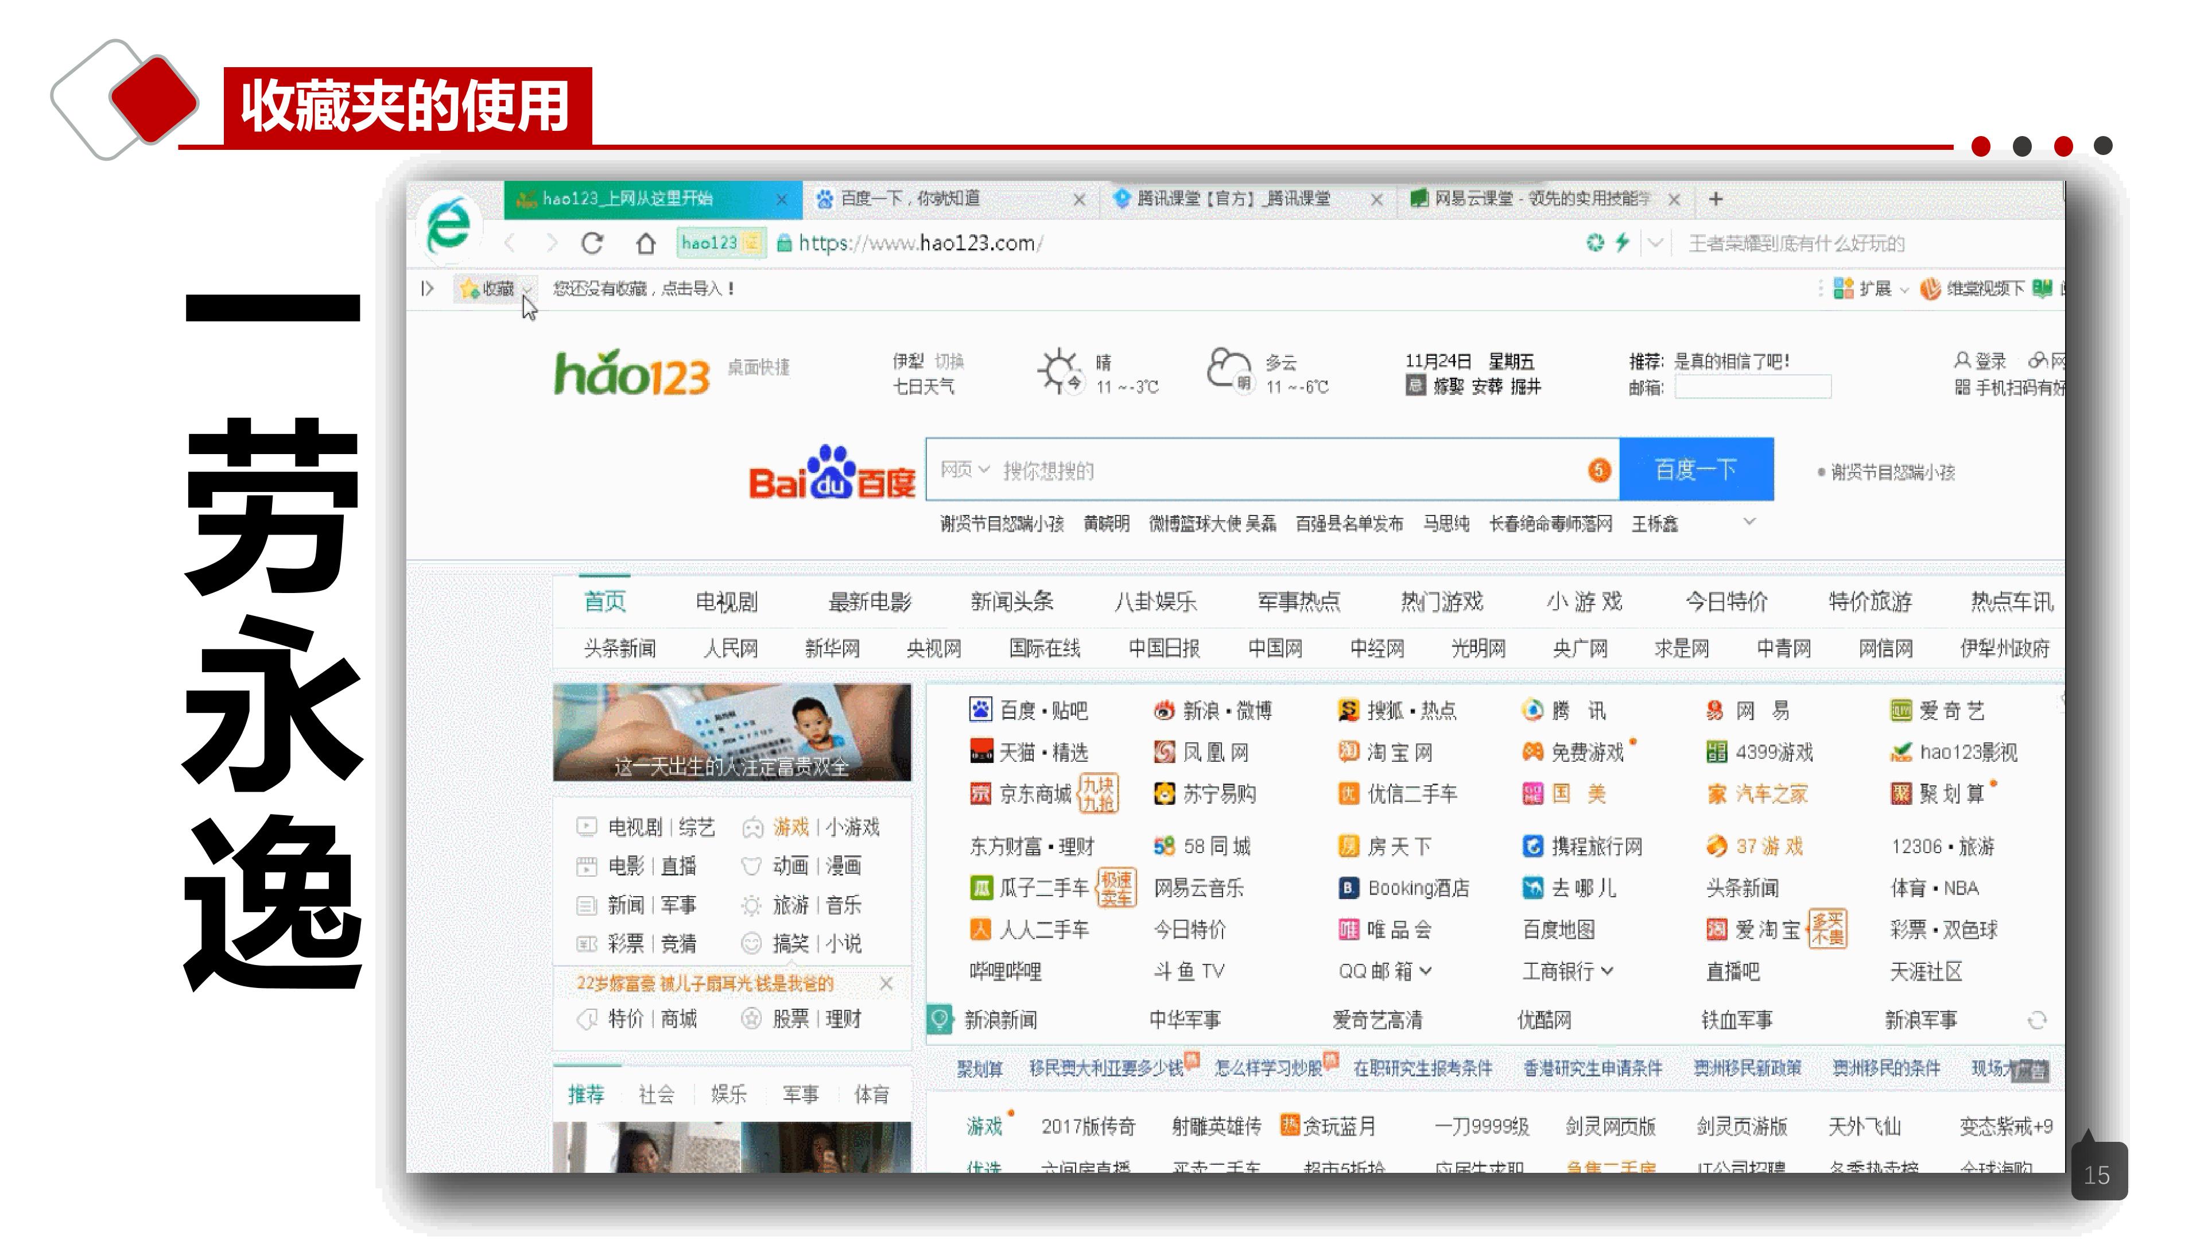The width and height of the screenshot is (2204, 1240).
Task: Click the forward navigation arrow
Action: [552, 244]
